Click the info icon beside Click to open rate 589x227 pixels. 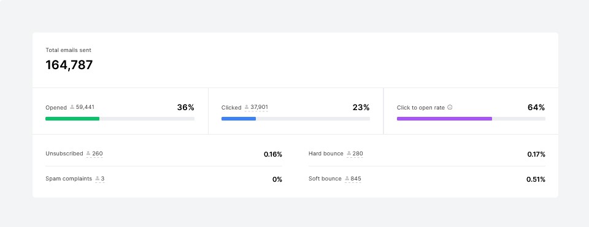[x=450, y=108]
